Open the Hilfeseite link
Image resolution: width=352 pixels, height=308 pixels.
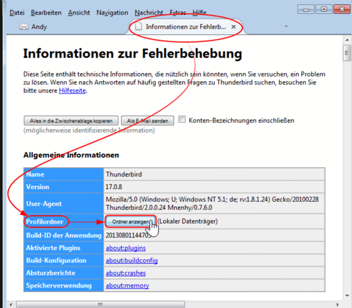click(x=72, y=90)
